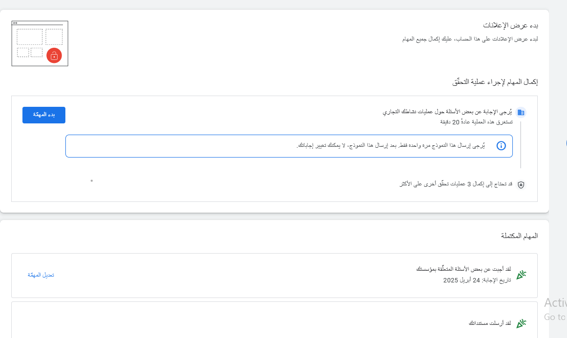Click the blue business building icon
Image resolution: width=567 pixels, height=338 pixels.
[521, 113]
